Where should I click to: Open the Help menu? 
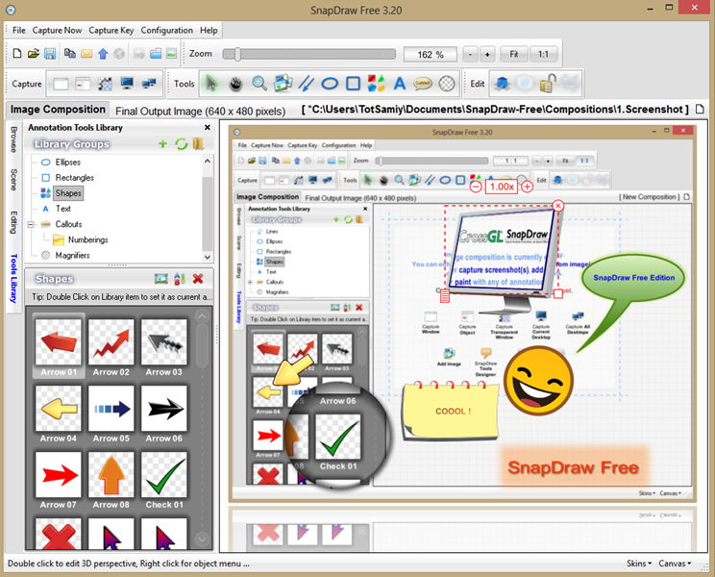[209, 30]
